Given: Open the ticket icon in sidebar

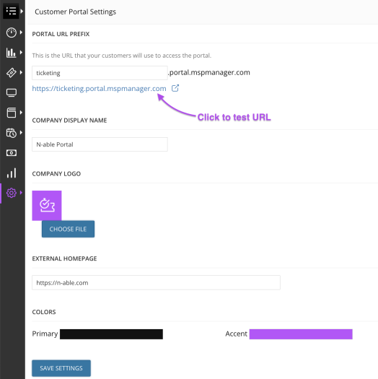Looking at the screenshot, I should pyautogui.click(x=11, y=72).
